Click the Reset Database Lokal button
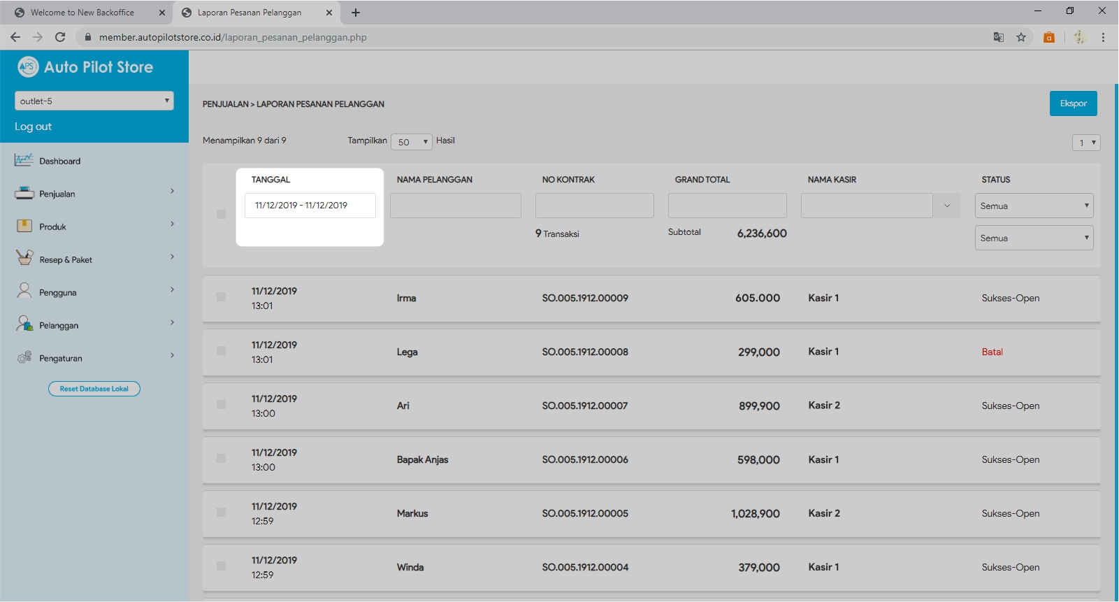Screen dimensions: 1119x602 click(94, 389)
